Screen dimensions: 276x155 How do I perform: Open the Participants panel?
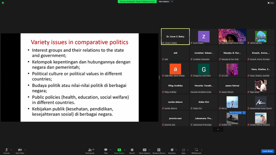click(x=90, y=151)
